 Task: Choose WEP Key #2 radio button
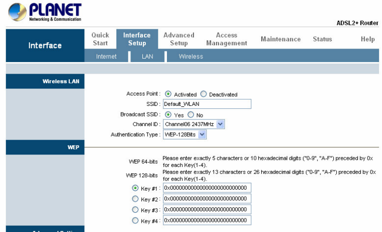pyautogui.click(x=135, y=199)
